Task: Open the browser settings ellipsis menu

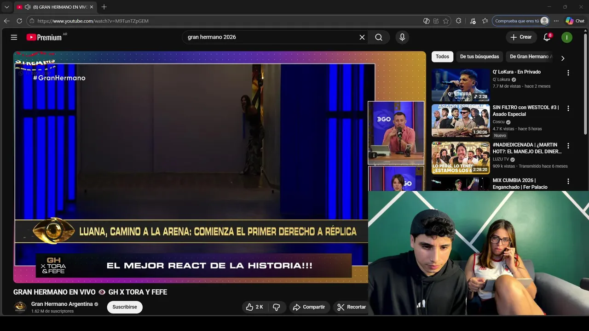Action: tap(556, 21)
